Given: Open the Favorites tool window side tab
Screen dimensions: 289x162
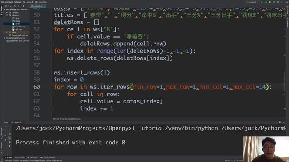Looking at the screenshot, I should [1, 148].
